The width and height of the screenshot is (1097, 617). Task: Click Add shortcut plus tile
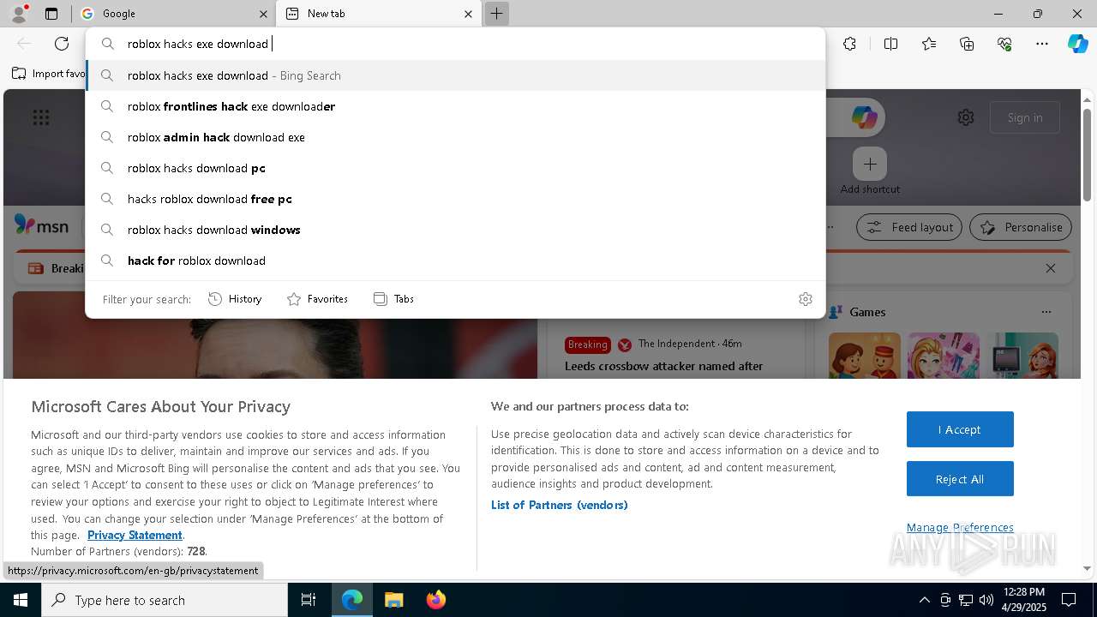870,164
